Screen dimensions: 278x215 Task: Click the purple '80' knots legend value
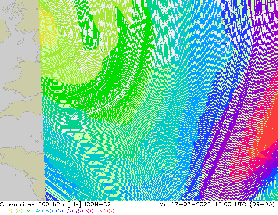pyautogui.click(x=80, y=211)
